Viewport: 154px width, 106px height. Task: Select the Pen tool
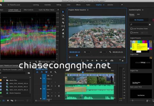click(x=63, y=30)
